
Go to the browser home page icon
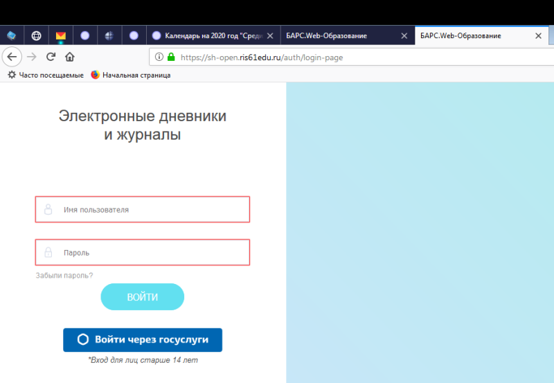tap(69, 57)
